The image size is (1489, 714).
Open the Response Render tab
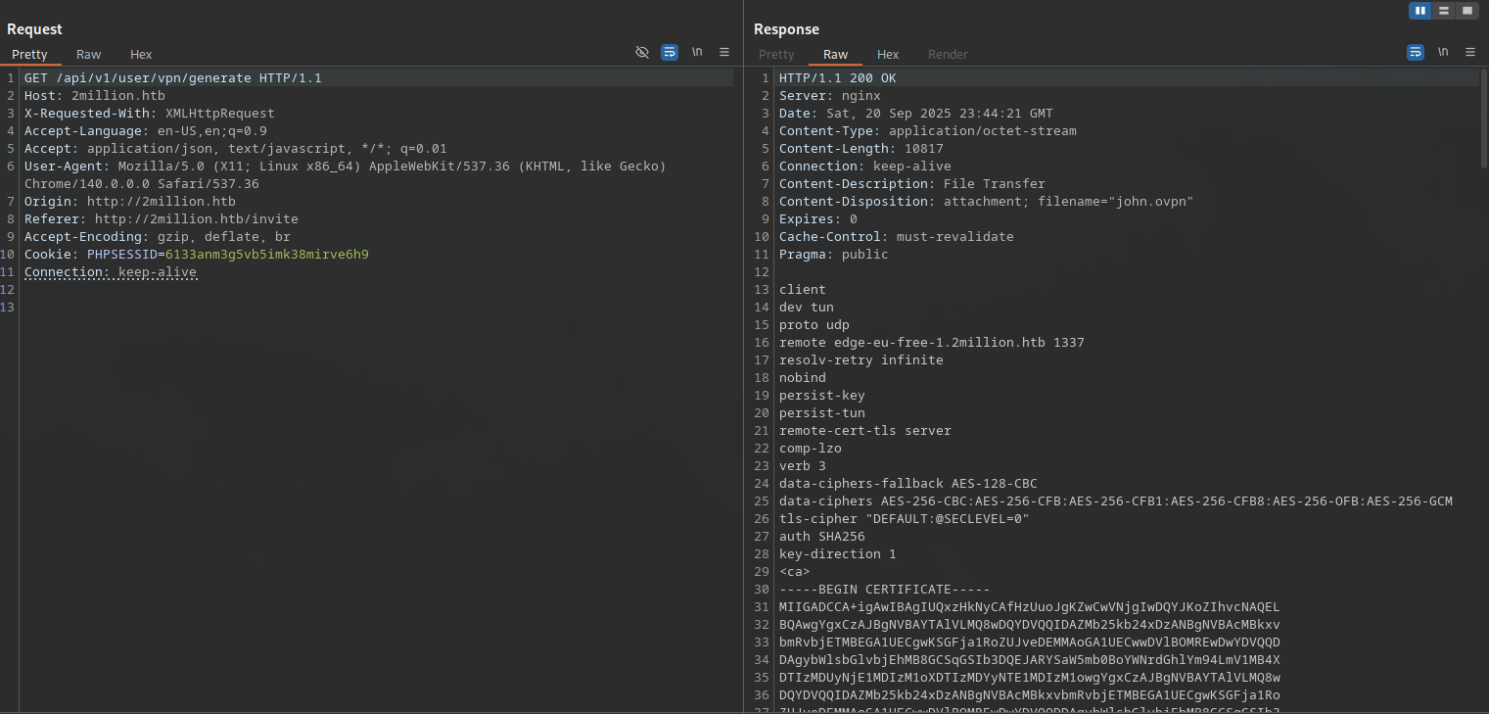click(948, 55)
